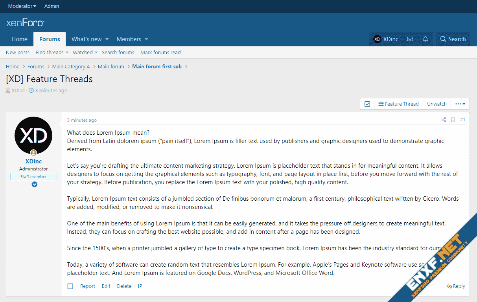The width and height of the screenshot is (477, 302).
Task: Expand user info with blue chevron
Action: (x=35, y=184)
